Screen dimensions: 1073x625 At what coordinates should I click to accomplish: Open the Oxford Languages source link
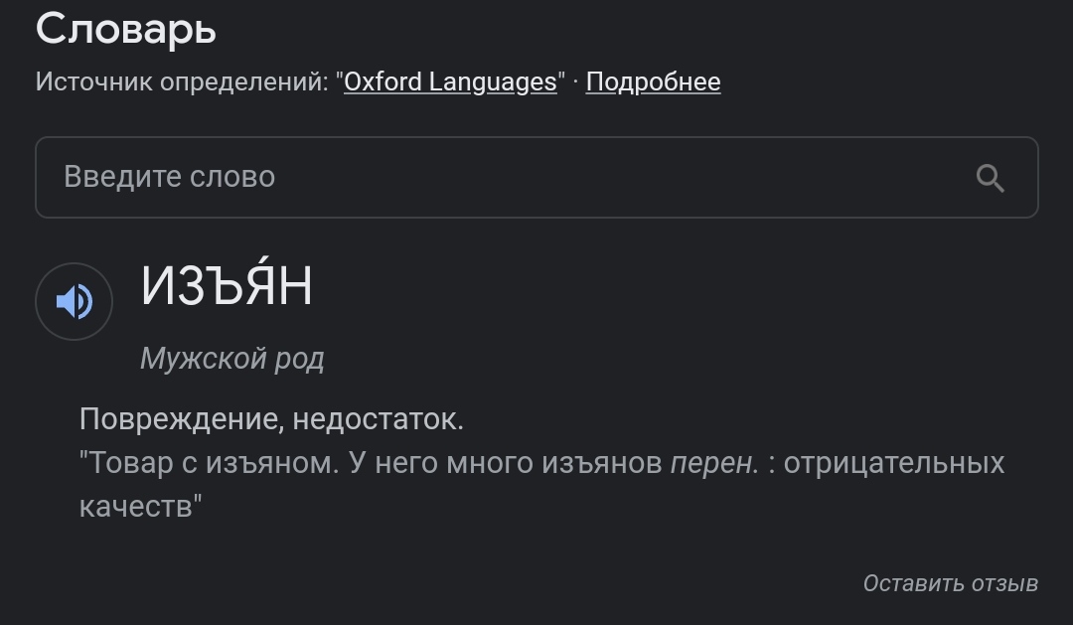[450, 82]
